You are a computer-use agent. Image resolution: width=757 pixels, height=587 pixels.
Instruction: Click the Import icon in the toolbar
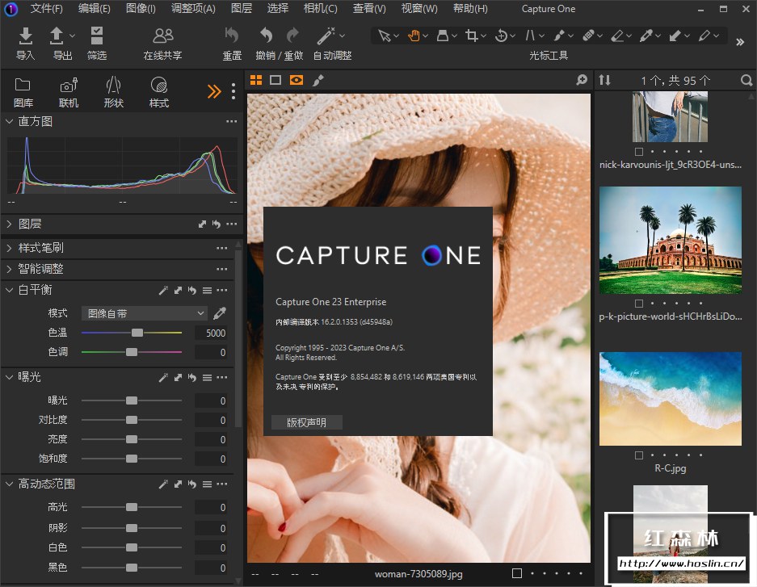pos(26,36)
